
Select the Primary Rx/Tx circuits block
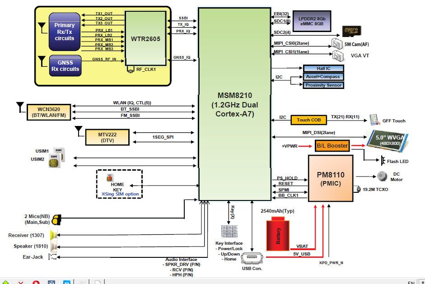point(65,32)
